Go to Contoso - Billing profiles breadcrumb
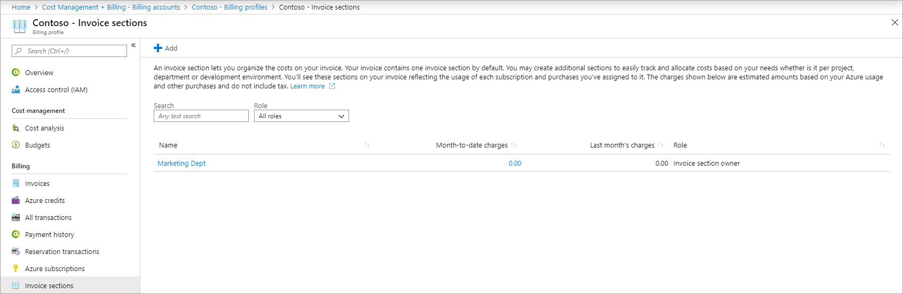This screenshot has height=294, width=903. tap(229, 7)
